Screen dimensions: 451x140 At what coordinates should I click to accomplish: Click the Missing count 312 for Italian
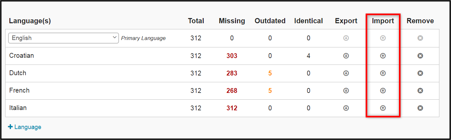point(232,108)
